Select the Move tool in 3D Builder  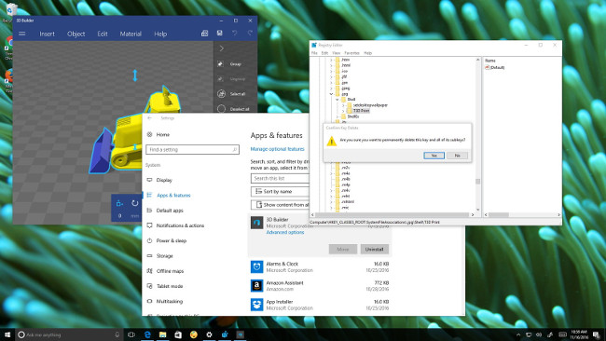pyautogui.click(x=119, y=203)
